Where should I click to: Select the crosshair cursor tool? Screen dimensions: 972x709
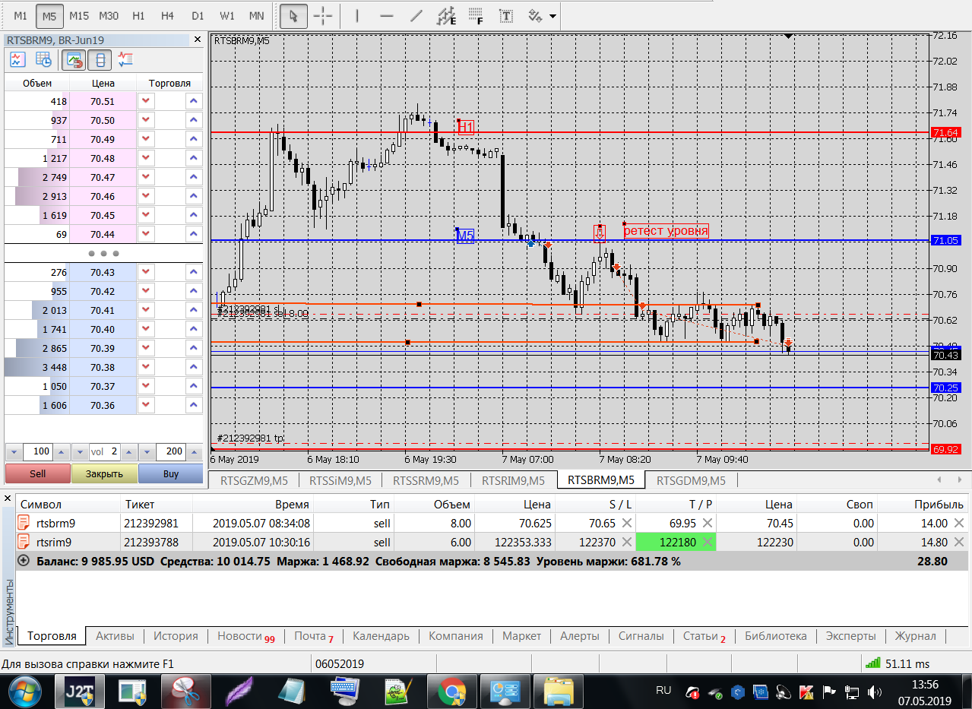pyautogui.click(x=323, y=15)
